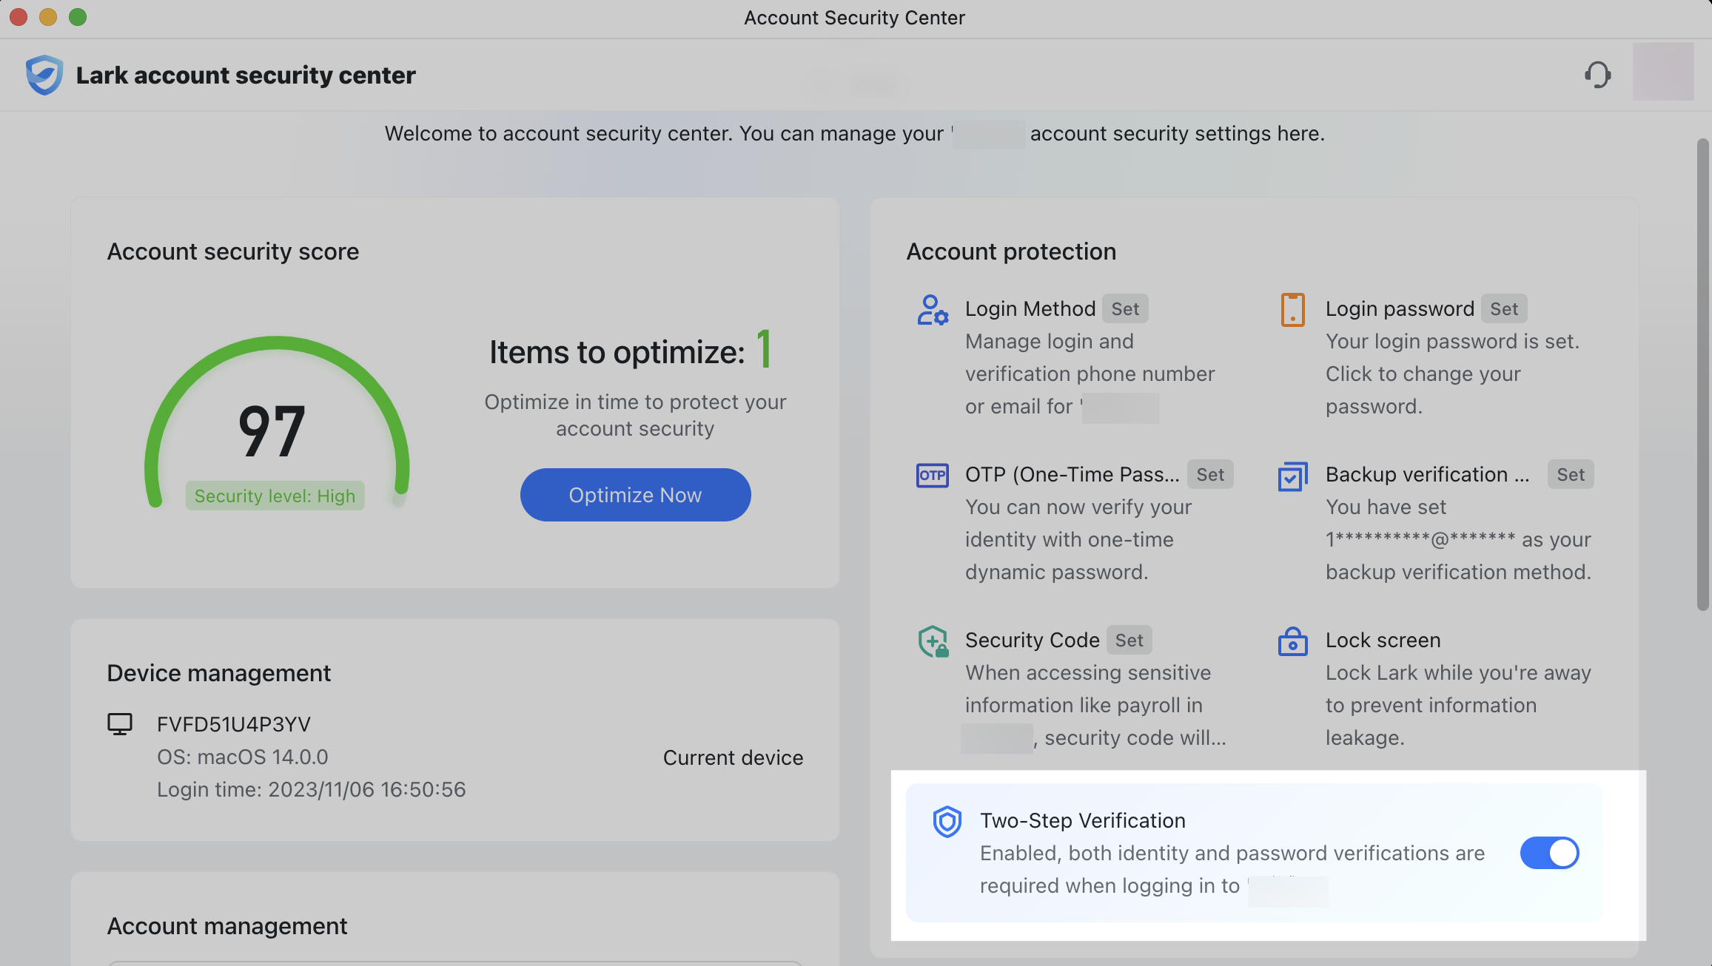Click the Lark account security center shield logo
1712x966 pixels.
coord(44,75)
